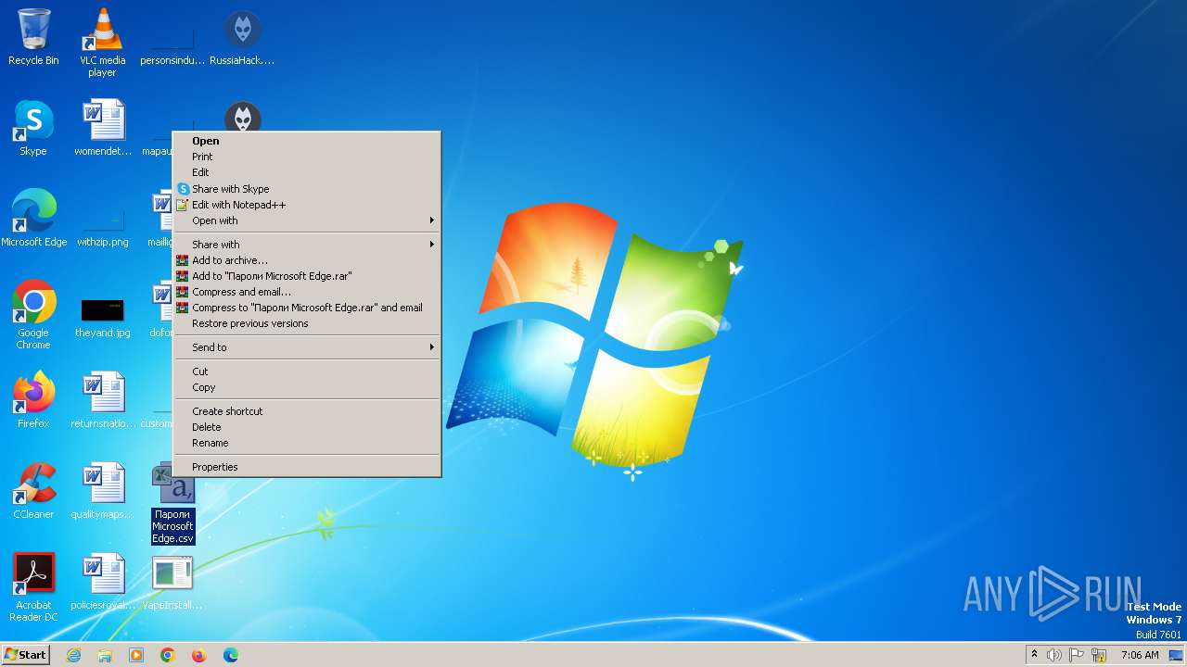This screenshot has height=667, width=1187.
Task: Choose Add to archive... menu entry
Action: [307, 260]
